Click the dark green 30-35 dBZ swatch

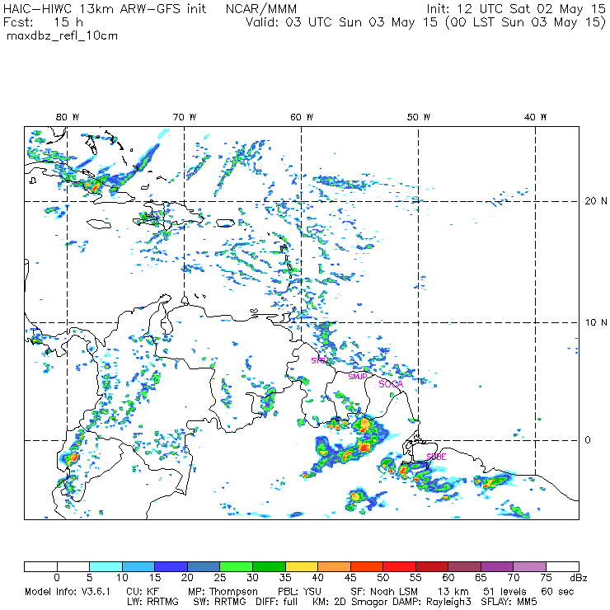pyautogui.click(x=269, y=566)
